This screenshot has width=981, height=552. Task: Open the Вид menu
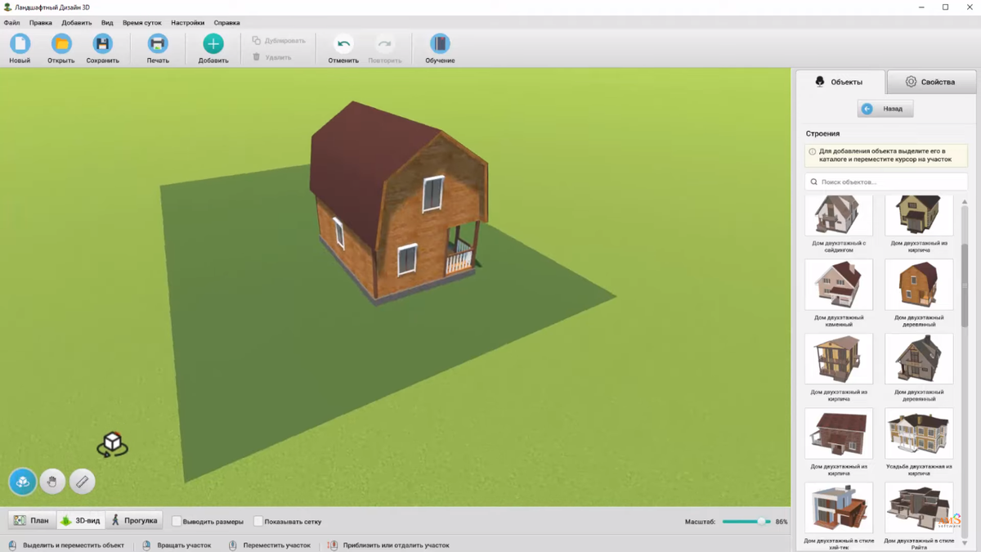coord(107,23)
